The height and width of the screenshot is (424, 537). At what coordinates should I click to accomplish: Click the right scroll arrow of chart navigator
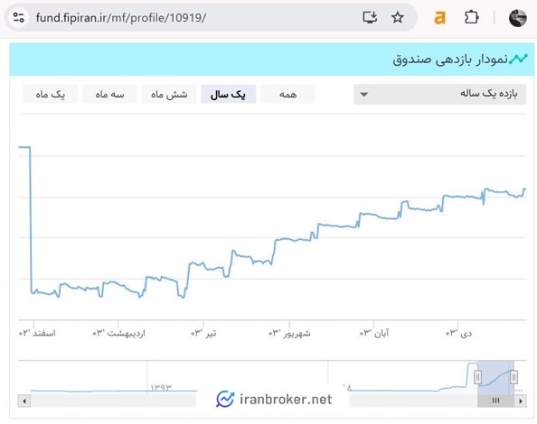pyautogui.click(x=520, y=401)
